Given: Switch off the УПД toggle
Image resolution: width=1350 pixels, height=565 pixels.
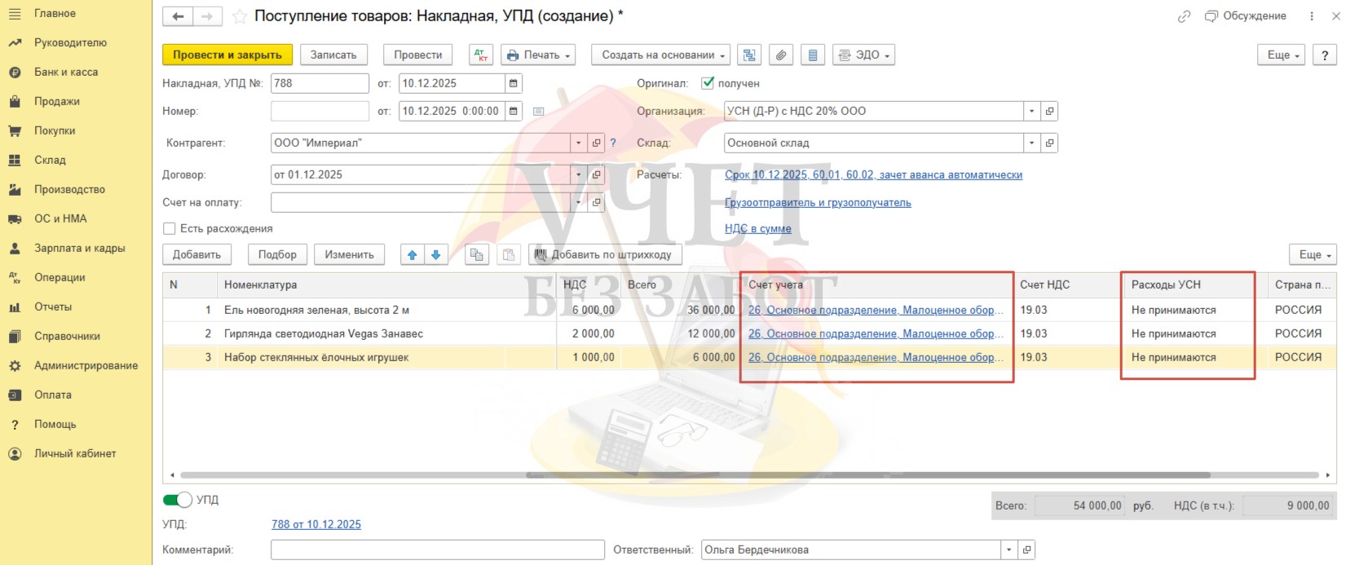Looking at the screenshot, I should pyautogui.click(x=177, y=500).
